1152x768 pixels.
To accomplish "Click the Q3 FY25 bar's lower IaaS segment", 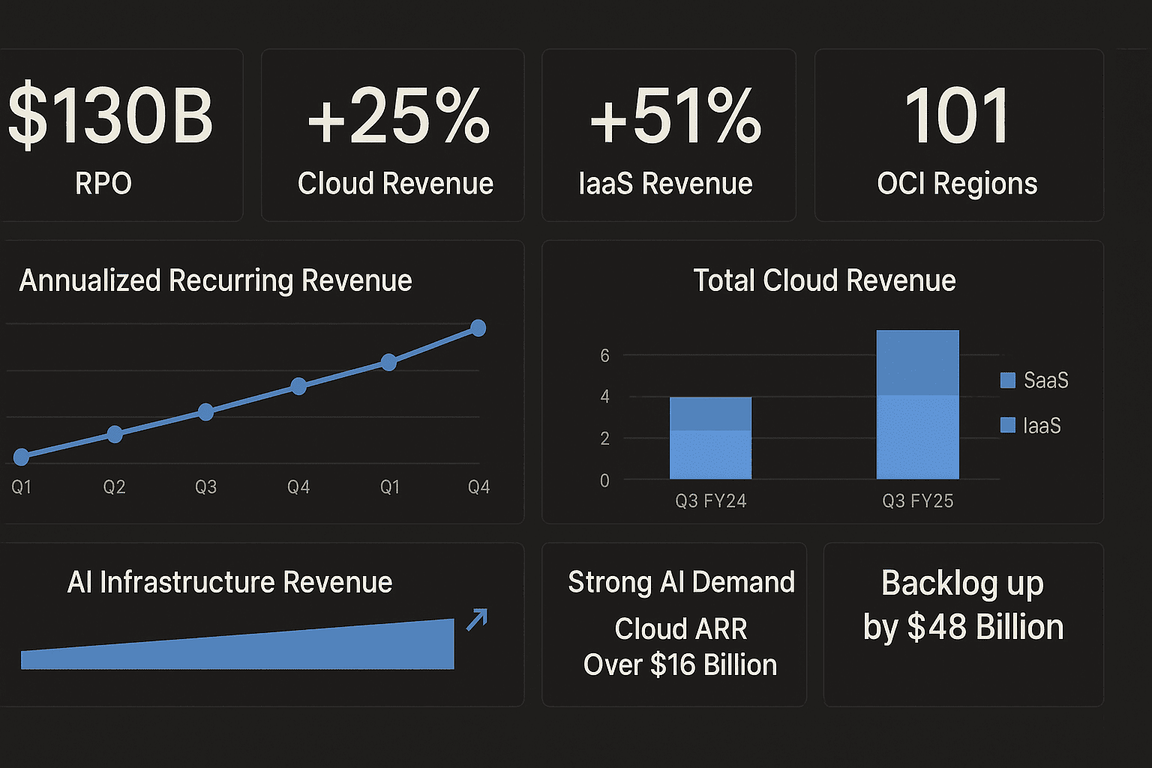I will (917, 437).
